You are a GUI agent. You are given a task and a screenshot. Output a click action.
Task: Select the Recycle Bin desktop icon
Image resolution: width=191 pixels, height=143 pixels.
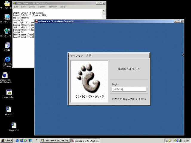(7, 45)
